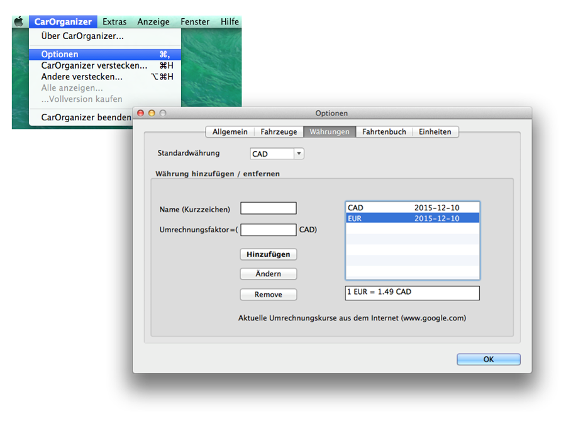
Task: Select the Fahrtenbuch tab
Action: pyautogui.click(x=384, y=132)
